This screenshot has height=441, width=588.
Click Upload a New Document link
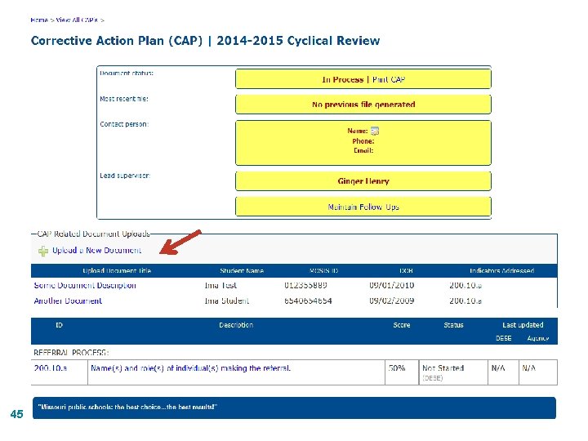[x=96, y=251]
